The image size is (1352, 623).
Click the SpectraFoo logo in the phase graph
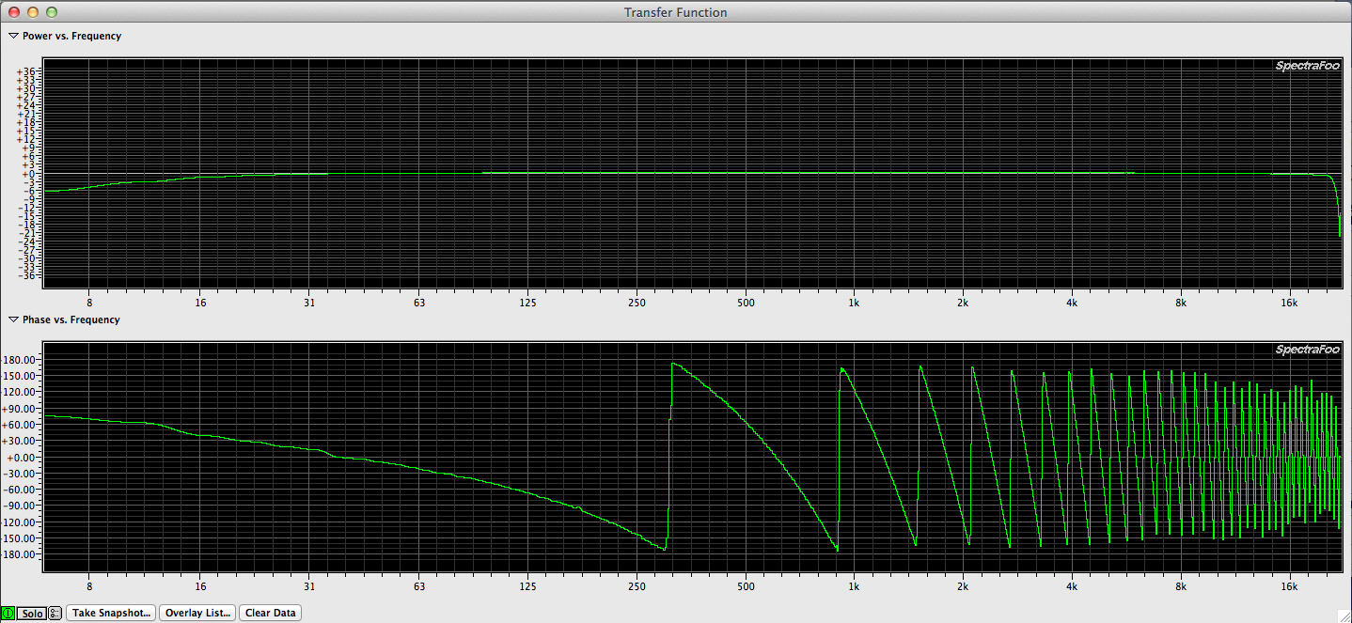click(1307, 350)
